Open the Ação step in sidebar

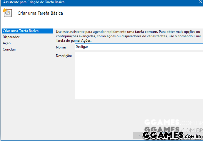7,43
